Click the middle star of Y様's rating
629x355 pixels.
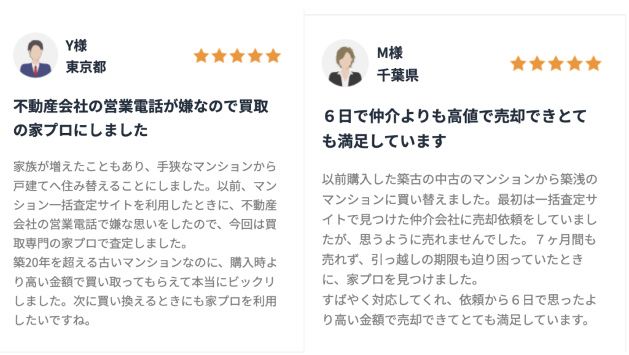237,56
